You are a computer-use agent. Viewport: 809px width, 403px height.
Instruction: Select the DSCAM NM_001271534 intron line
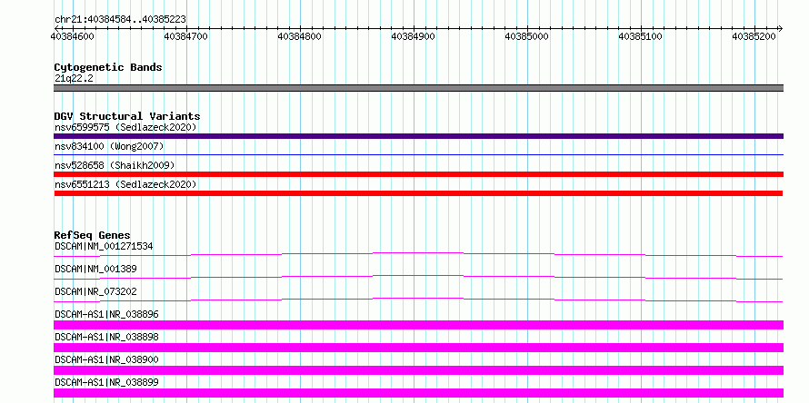point(418,254)
